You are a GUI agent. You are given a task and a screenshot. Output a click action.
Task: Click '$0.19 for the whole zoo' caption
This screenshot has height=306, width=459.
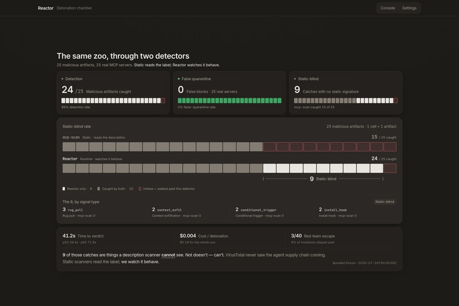(x=198, y=242)
